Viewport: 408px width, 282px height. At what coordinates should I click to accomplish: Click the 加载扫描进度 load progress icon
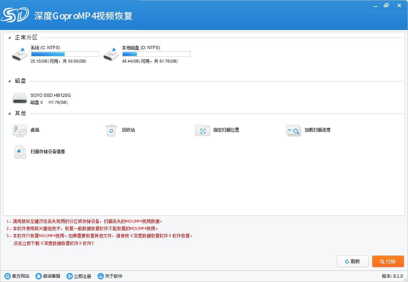point(294,130)
